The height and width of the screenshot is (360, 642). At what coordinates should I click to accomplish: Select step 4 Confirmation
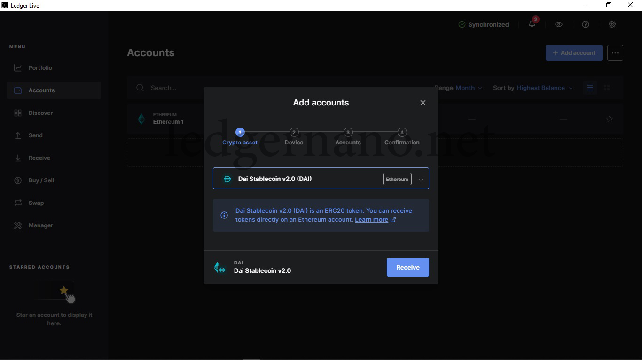[x=402, y=137]
